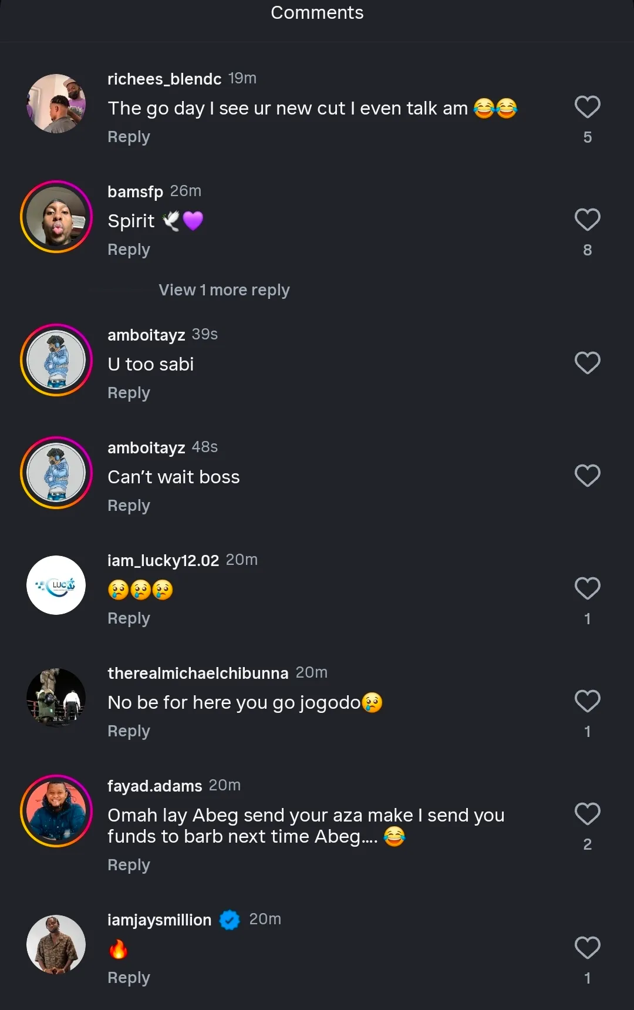Expand 'View 1 more reply' under bamsfp
The height and width of the screenshot is (1010, 634).
coord(224,290)
